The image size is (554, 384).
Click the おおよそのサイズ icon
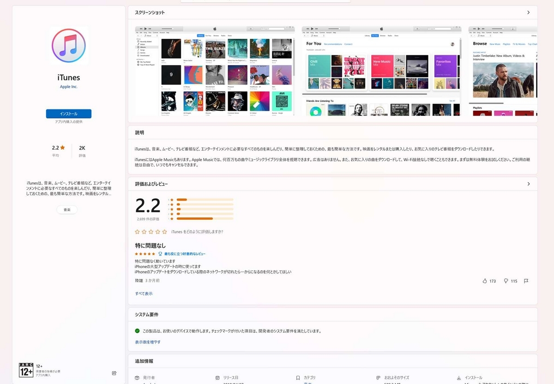click(378, 378)
